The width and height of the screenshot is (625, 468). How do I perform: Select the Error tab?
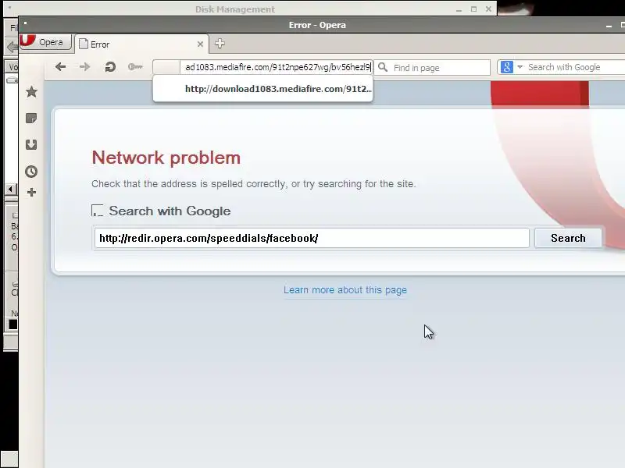(x=141, y=44)
